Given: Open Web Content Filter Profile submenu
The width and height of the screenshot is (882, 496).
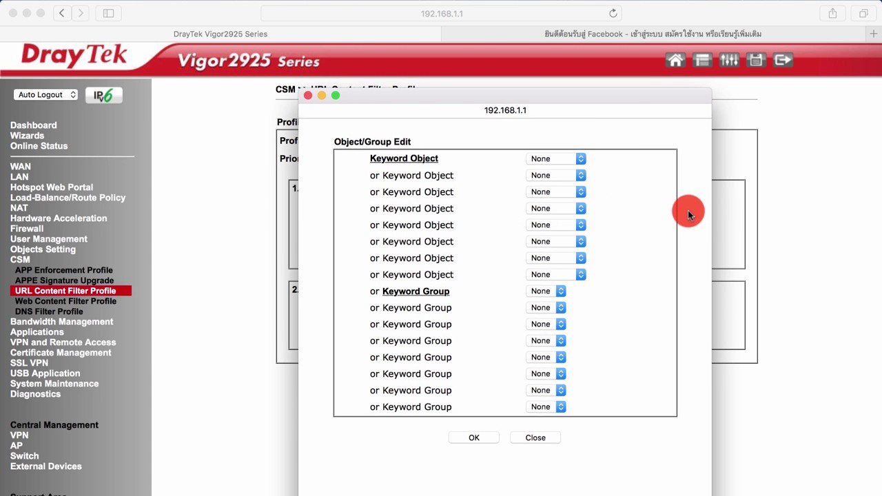Looking at the screenshot, I should pos(65,301).
